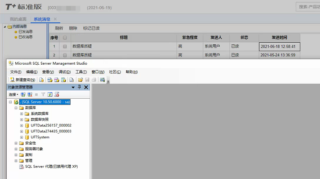This screenshot has height=179, width=320.
Task: Select 已发消息 in the T+ tree
Action: click(x=25, y=32)
